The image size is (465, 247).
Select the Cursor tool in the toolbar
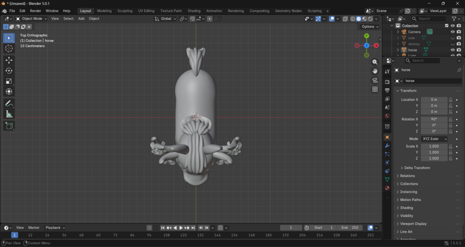[x=9, y=48]
